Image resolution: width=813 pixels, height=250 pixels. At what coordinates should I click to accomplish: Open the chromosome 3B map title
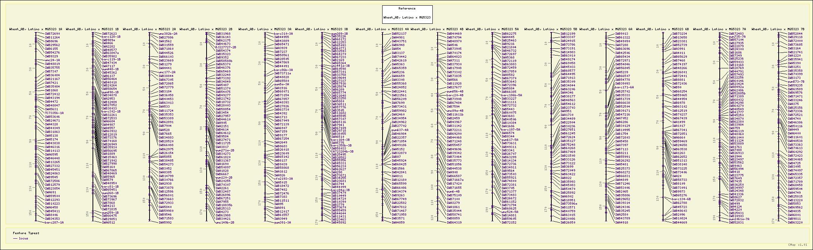321,29
